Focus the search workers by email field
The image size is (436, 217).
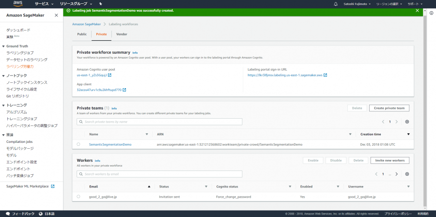(x=159, y=174)
